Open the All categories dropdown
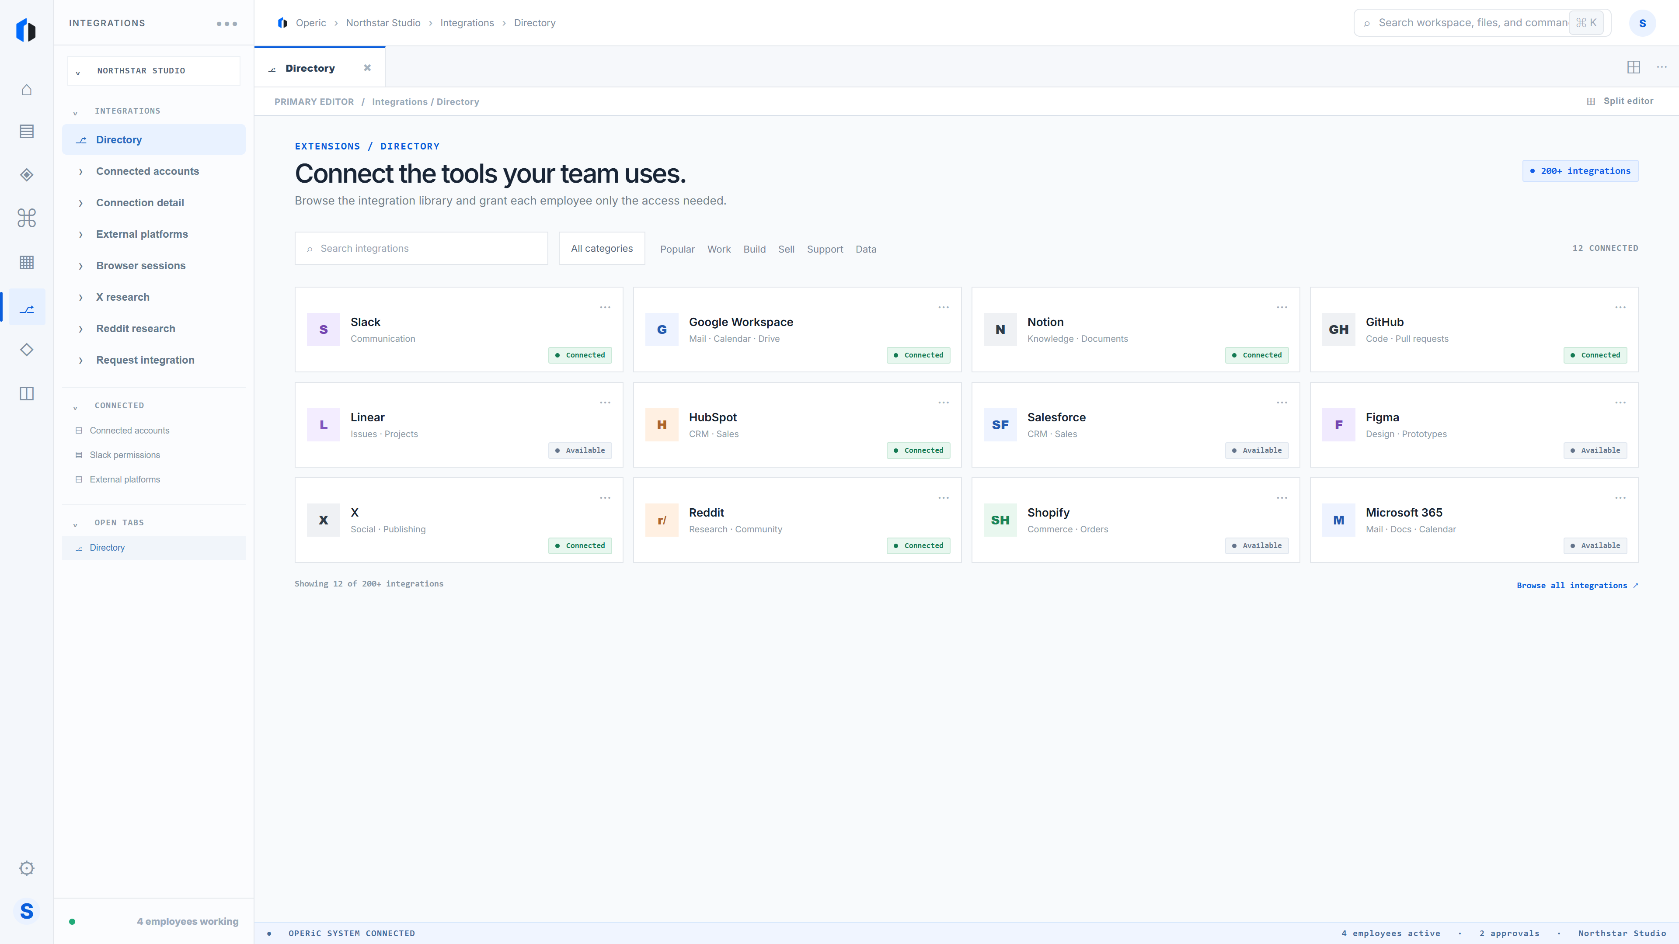 pos(602,248)
